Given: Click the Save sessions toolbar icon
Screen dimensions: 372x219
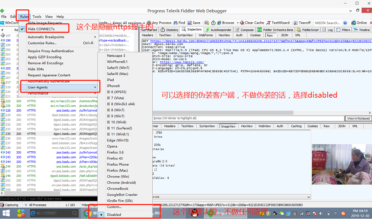Looking at the screenshot, I should point(190,23).
